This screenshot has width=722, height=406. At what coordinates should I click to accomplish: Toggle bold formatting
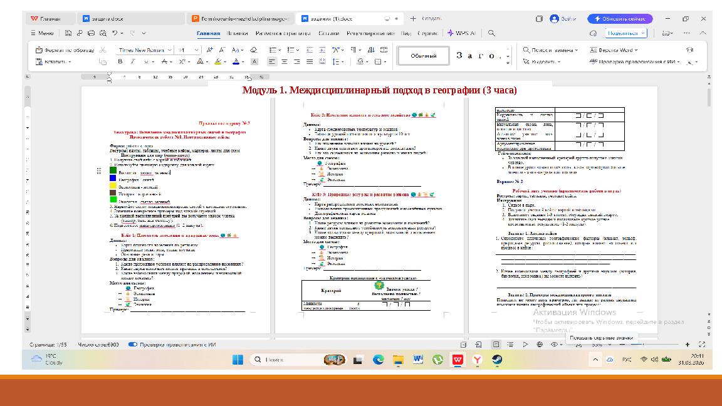pyautogui.click(x=120, y=61)
